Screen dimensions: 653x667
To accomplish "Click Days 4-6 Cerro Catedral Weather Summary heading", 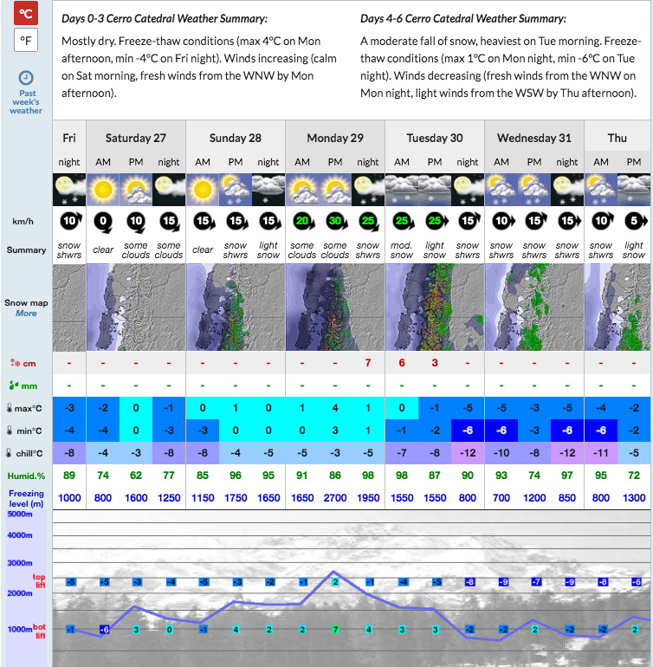I will (463, 19).
